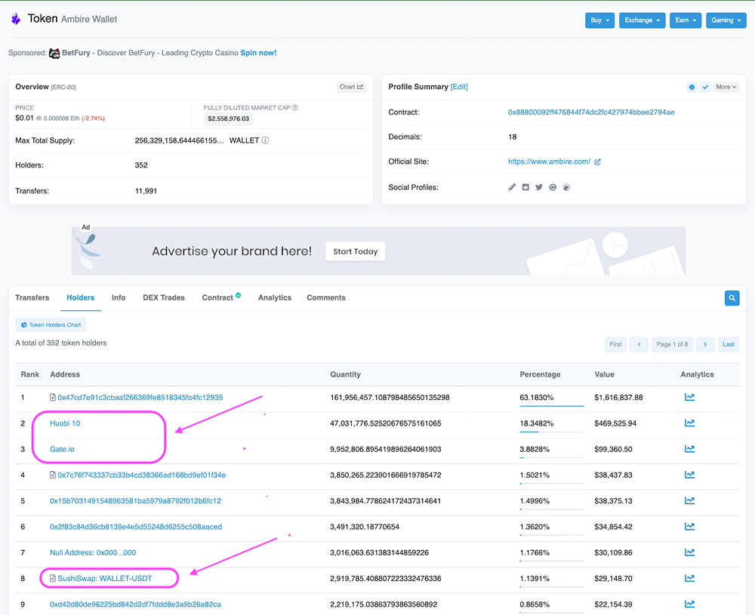This screenshot has width=755, height=615.
Task: Click the Page 1 of 8 indicator
Action: (672, 344)
